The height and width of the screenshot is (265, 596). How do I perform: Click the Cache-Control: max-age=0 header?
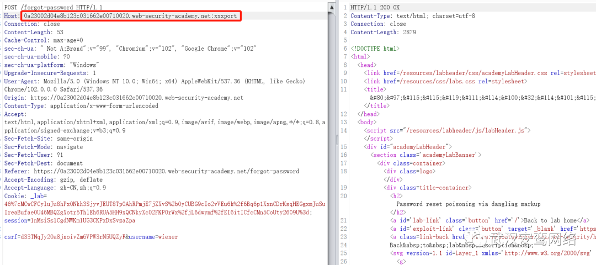click(44, 40)
